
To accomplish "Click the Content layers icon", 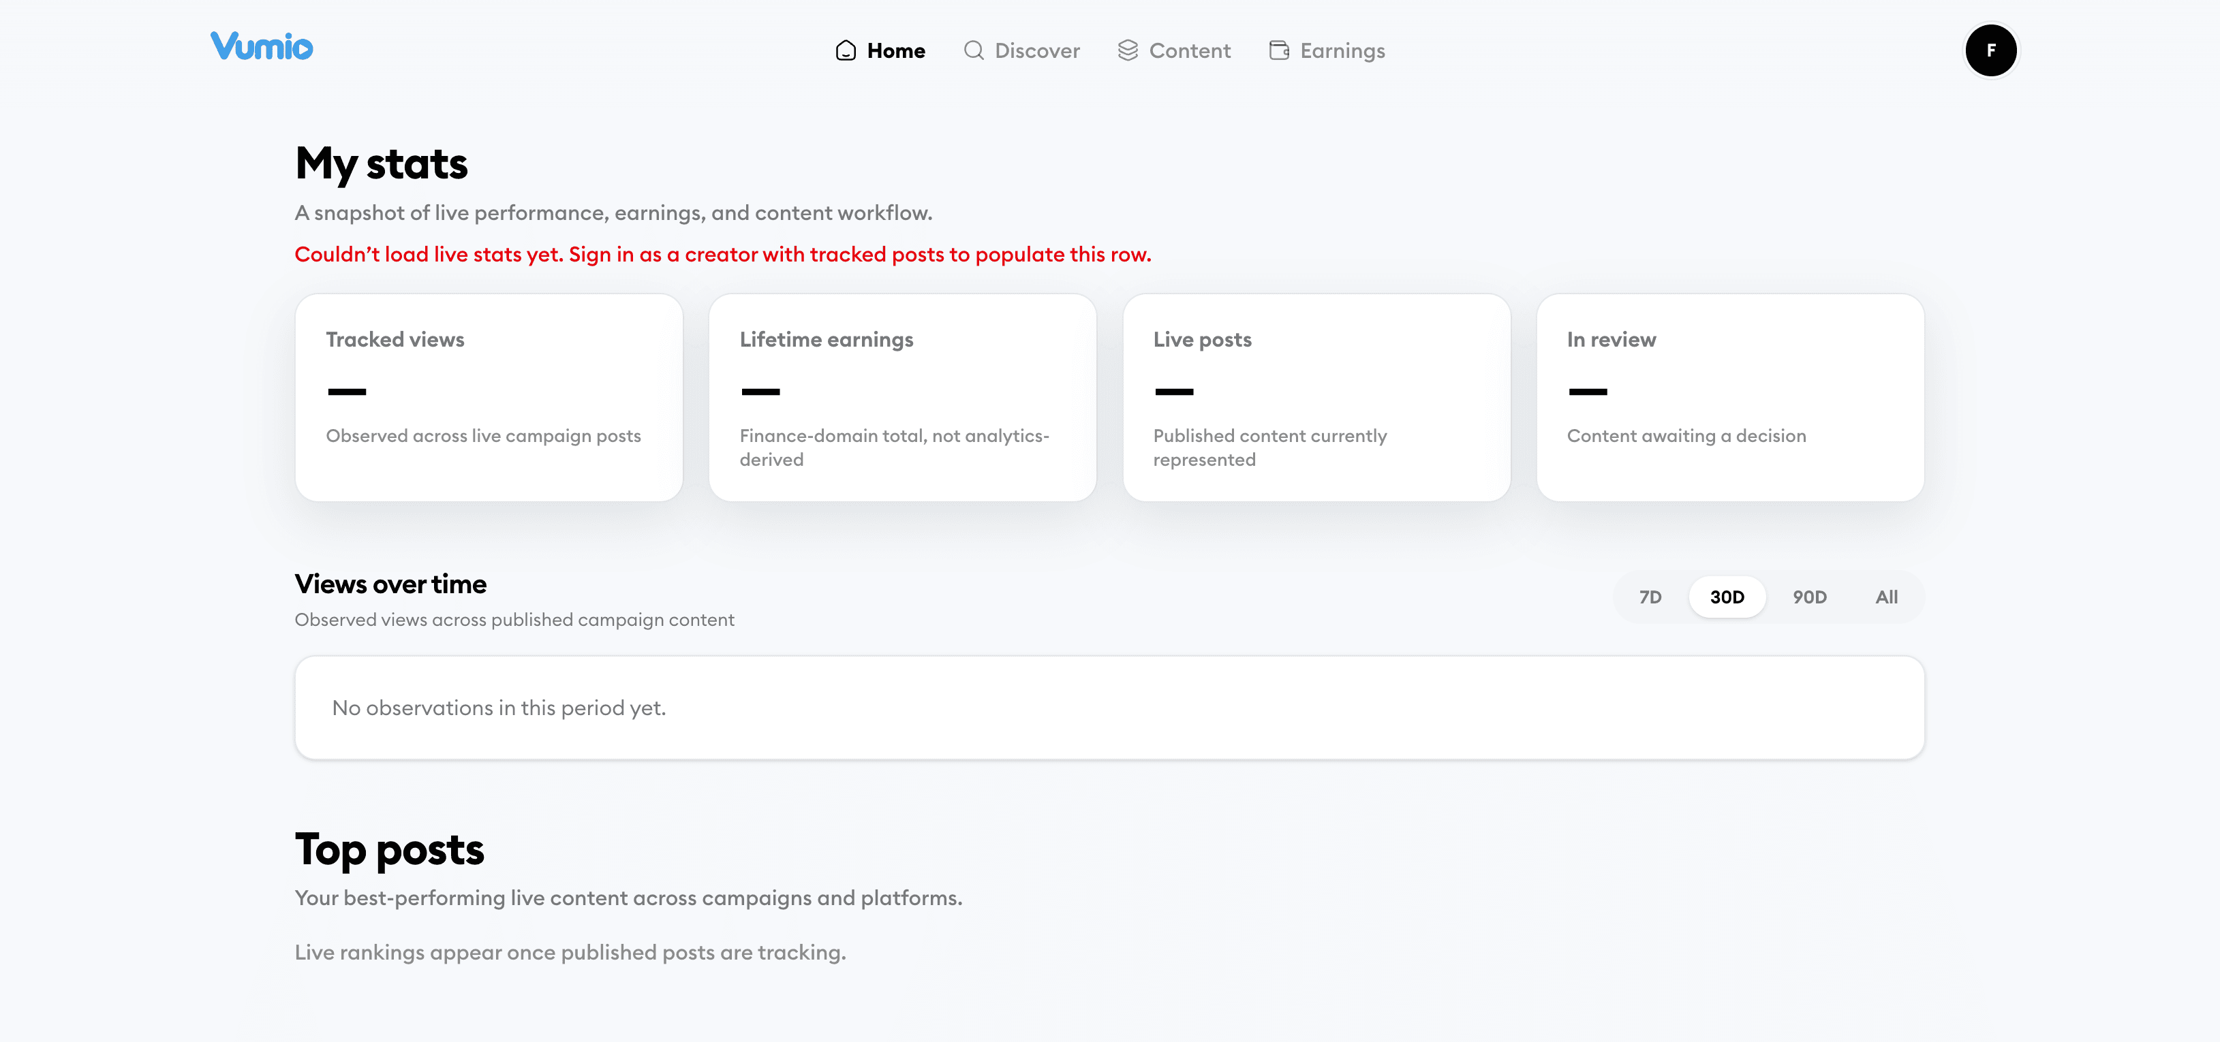I will (x=1127, y=51).
